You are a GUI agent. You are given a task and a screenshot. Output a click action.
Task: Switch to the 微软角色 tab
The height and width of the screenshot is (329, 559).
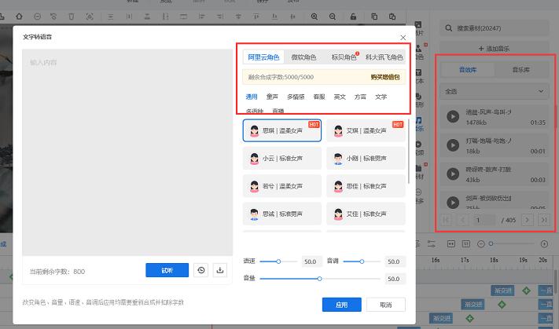click(303, 57)
